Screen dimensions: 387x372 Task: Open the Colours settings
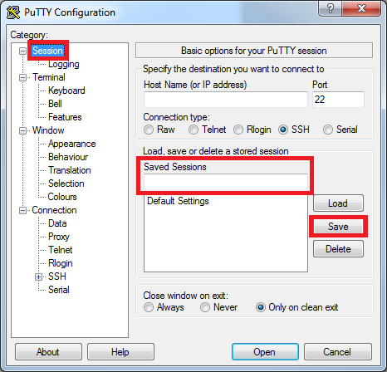[x=62, y=197]
